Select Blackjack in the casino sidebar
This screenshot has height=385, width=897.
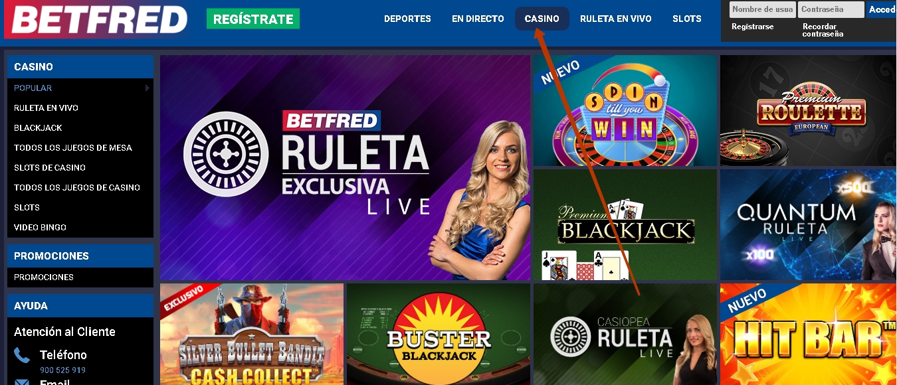point(38,127)
